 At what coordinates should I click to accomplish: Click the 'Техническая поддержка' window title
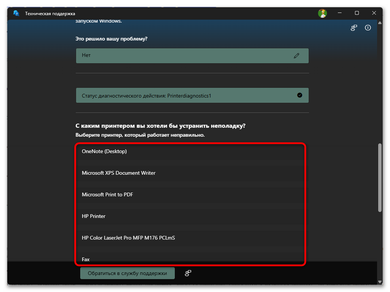click(50, 14)
